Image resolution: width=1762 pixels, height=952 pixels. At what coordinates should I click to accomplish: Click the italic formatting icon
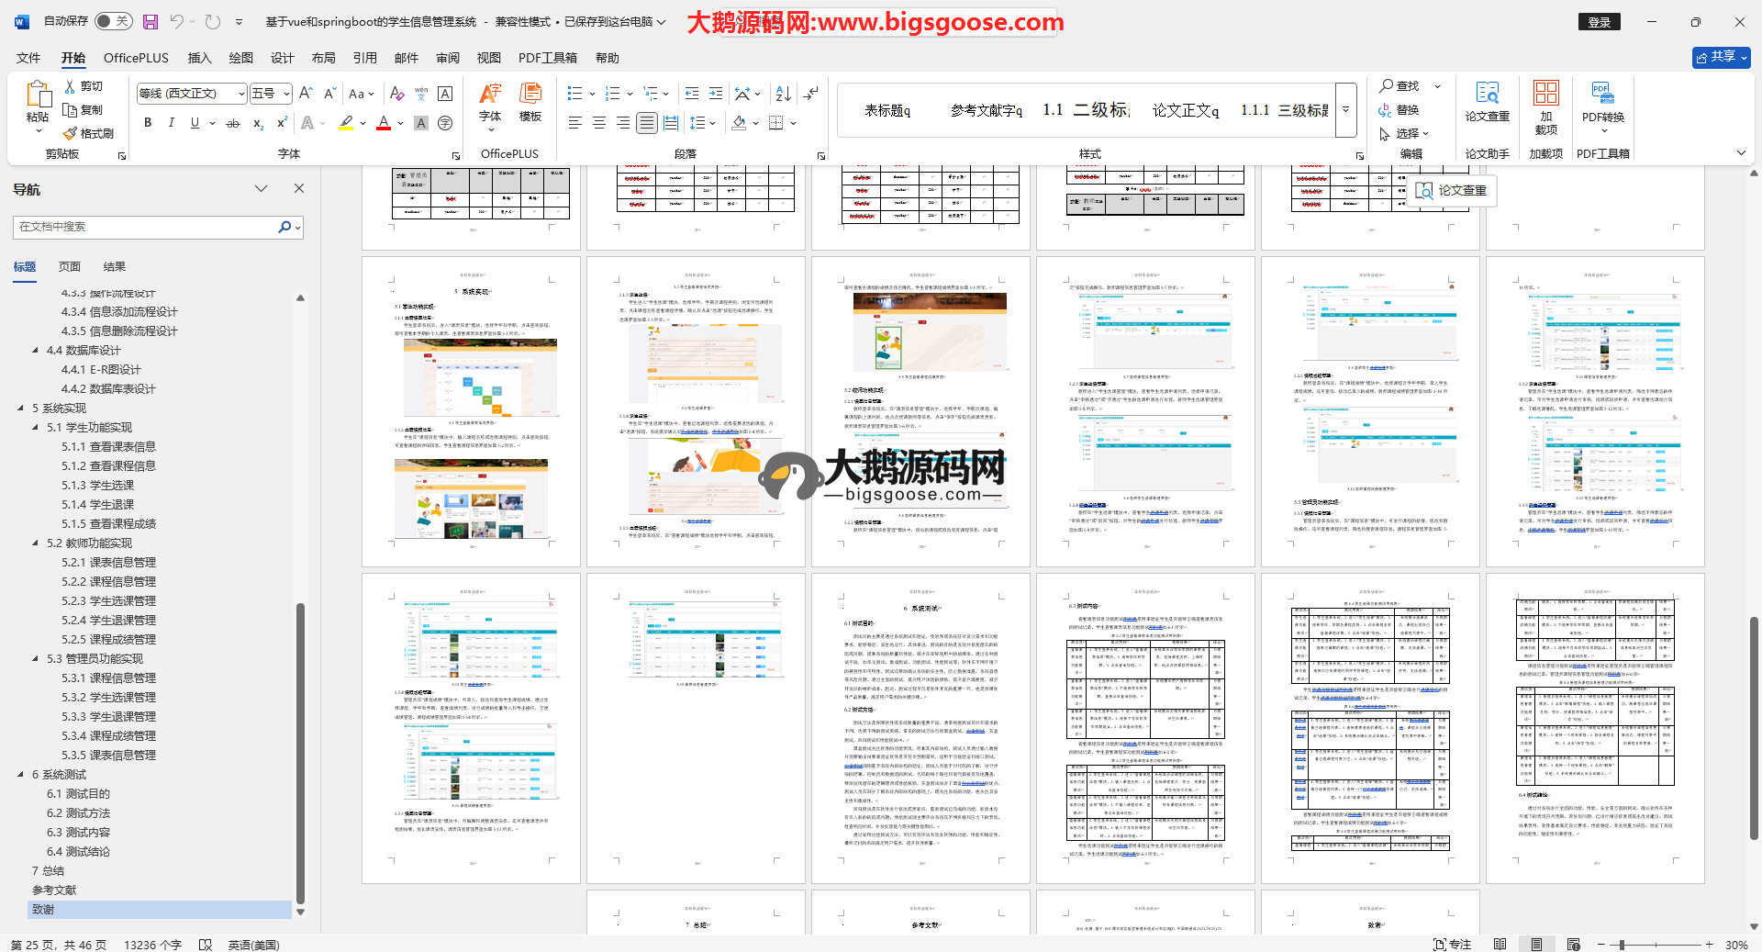pyautogui.click(x=171, y=123)
